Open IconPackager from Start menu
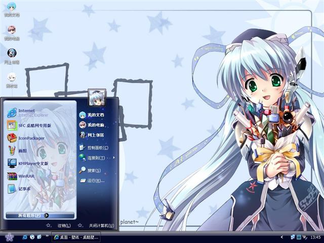This screenshot has width=324, height=243. [x=26, y=138]
